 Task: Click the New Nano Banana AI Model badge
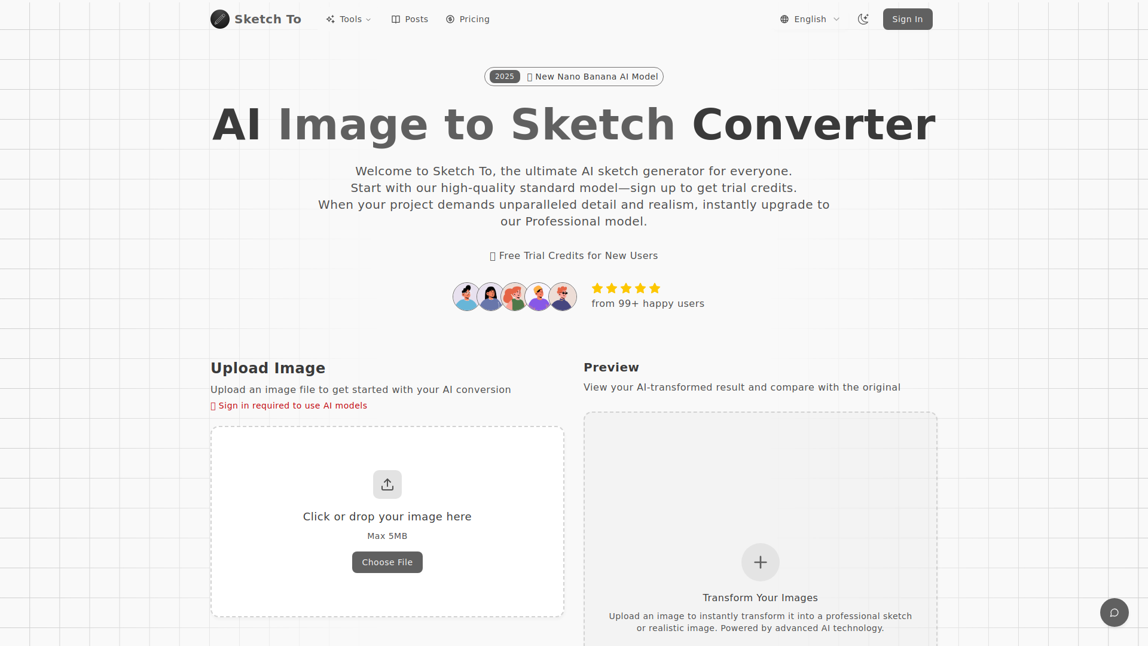573,77
